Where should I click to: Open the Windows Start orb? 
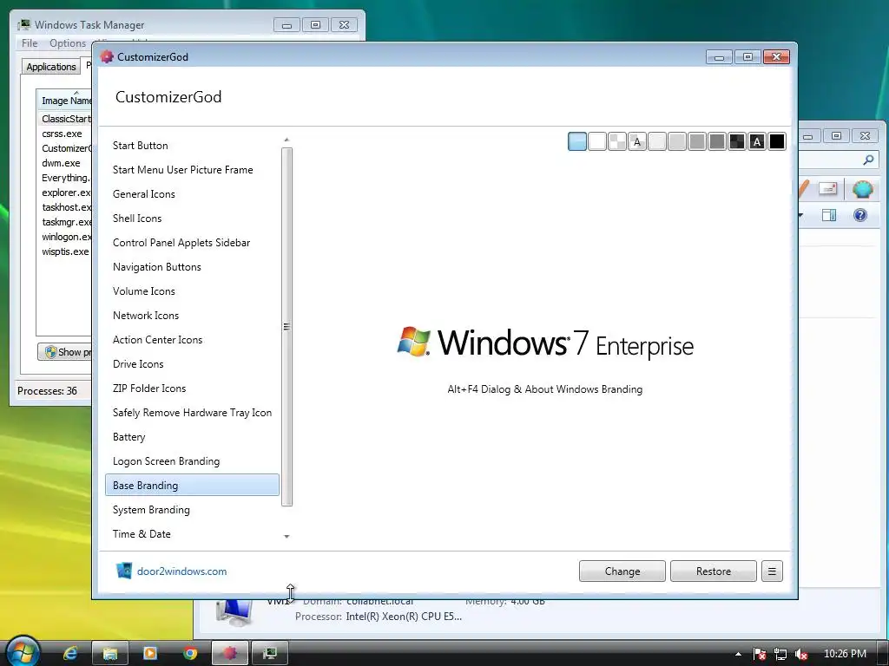[22, 652]
